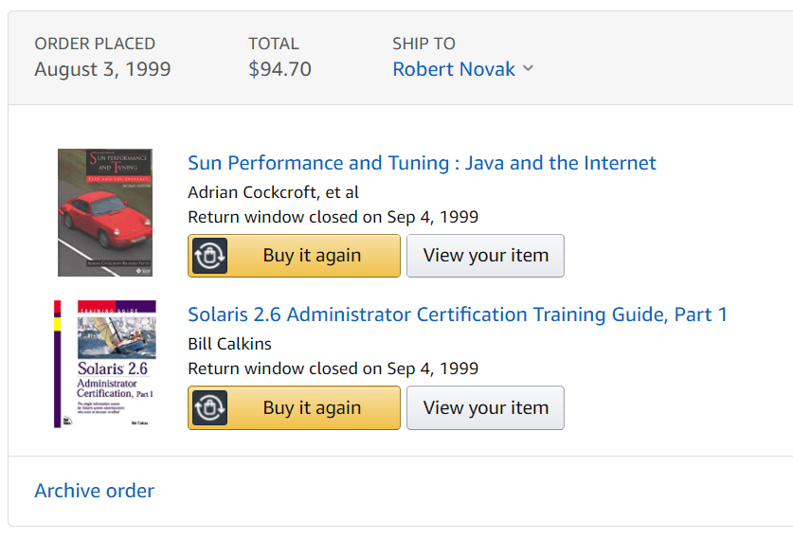
Task: Archive this order
Action: (94, 491)
